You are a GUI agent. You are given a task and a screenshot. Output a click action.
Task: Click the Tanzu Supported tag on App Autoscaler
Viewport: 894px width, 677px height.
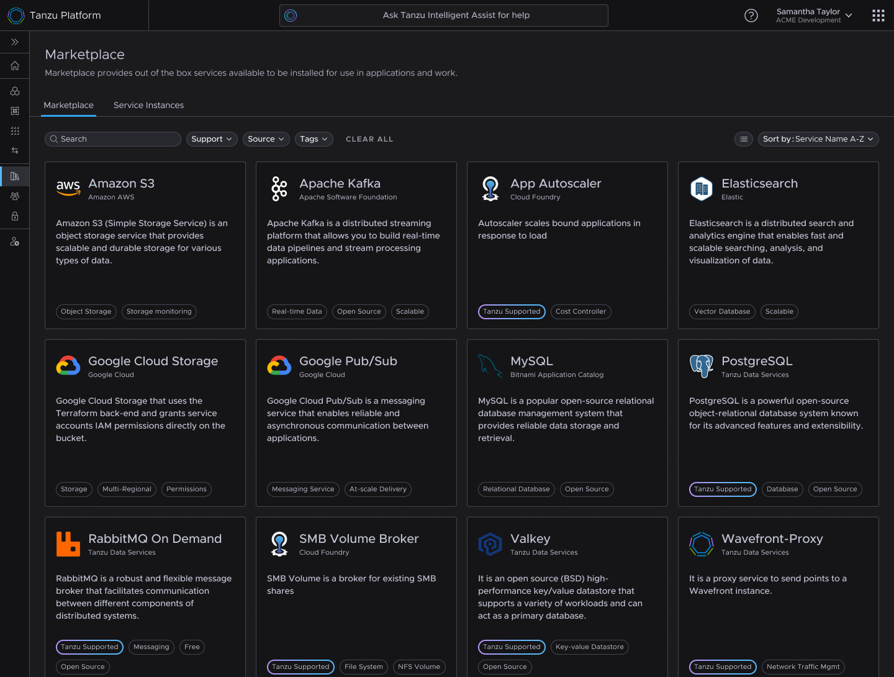click(x=512, y=312)
